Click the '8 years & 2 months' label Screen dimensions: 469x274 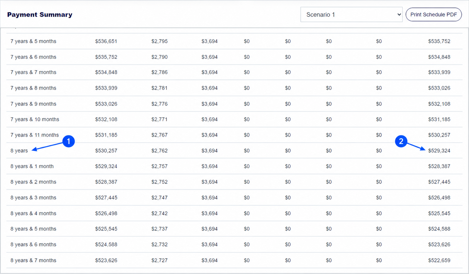pyautogui.click(x=33, y=182)
